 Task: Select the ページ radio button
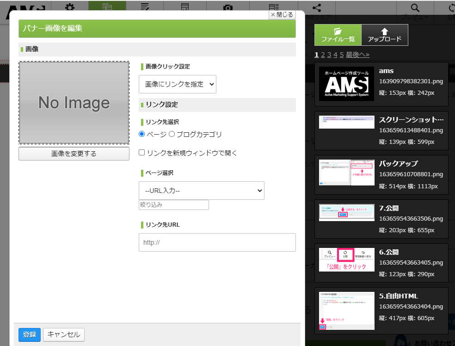(x=141, y=134)
